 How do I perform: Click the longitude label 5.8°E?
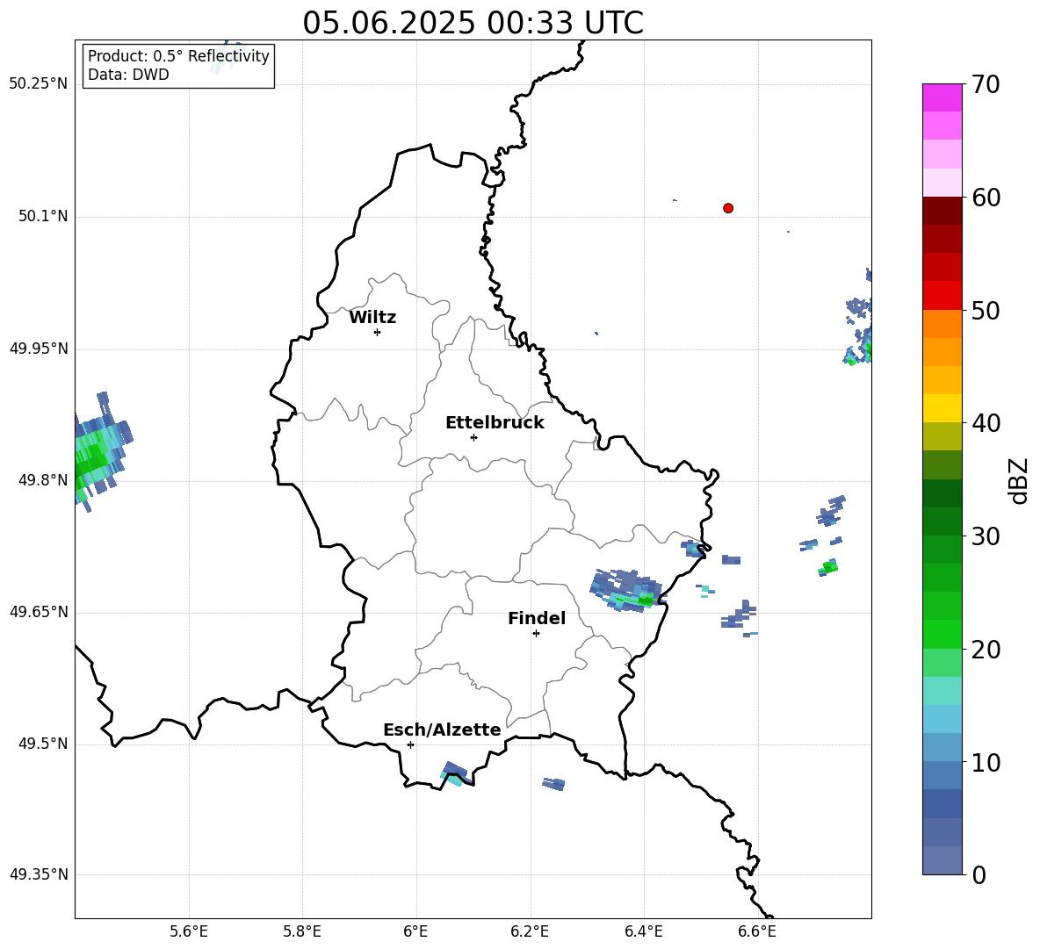[x=302, y=931]
